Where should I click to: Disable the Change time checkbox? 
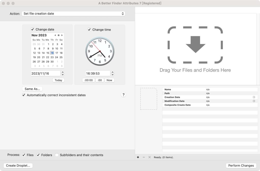click(89, 30)
